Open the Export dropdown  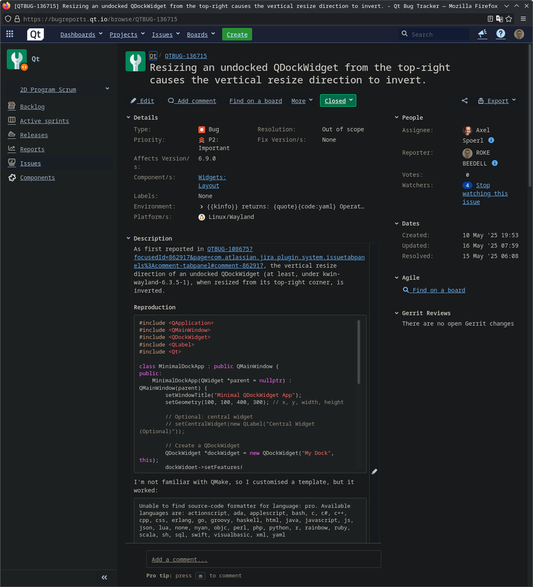(497, 101)
